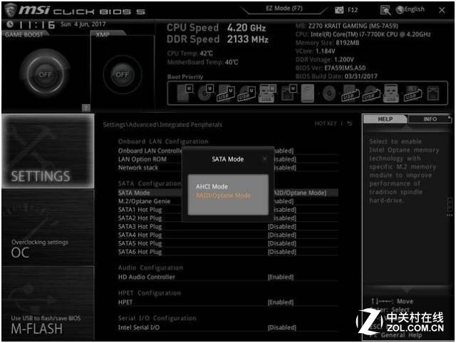Click the legacy USB hard disk boot icon
Screen dimensions: 456x343
click(x=350, y=93)
